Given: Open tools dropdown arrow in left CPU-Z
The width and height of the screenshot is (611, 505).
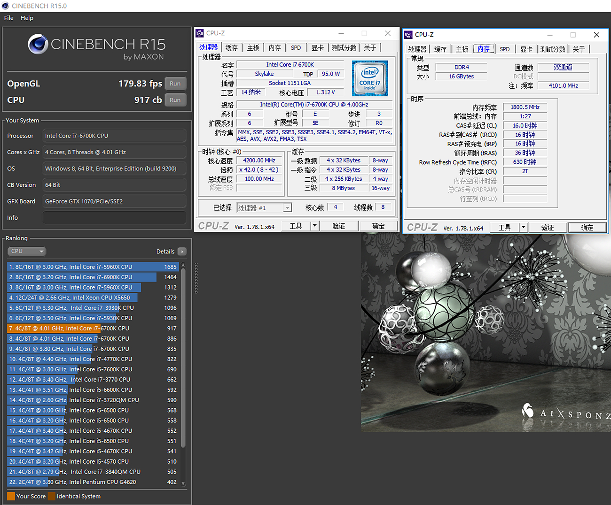Looking at the screenshot, I should pyautogui.click(x=314, y=226).
